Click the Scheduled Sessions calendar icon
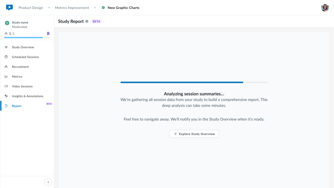The image size is (334, 188). pyautogui.click(x=6, y=57)
